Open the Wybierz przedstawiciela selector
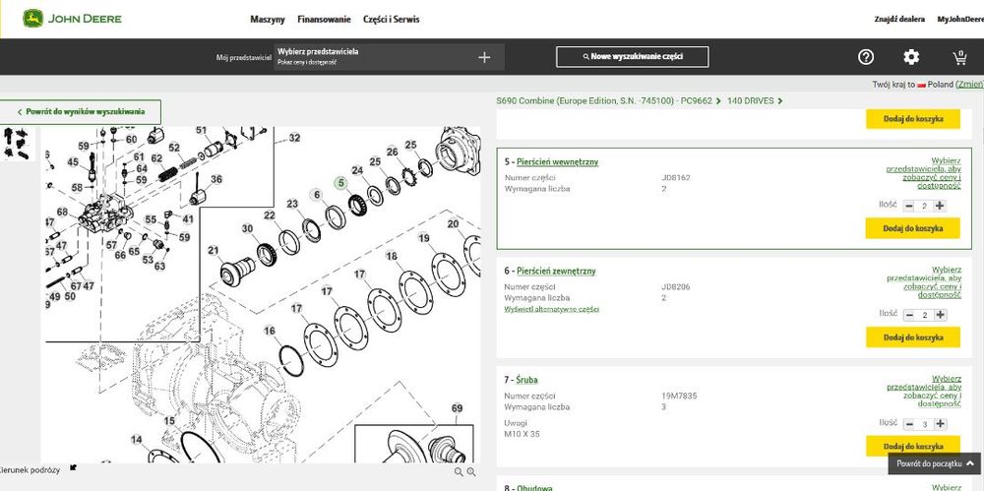The height and width of the screenshot is (491, 984). [389, 57]
